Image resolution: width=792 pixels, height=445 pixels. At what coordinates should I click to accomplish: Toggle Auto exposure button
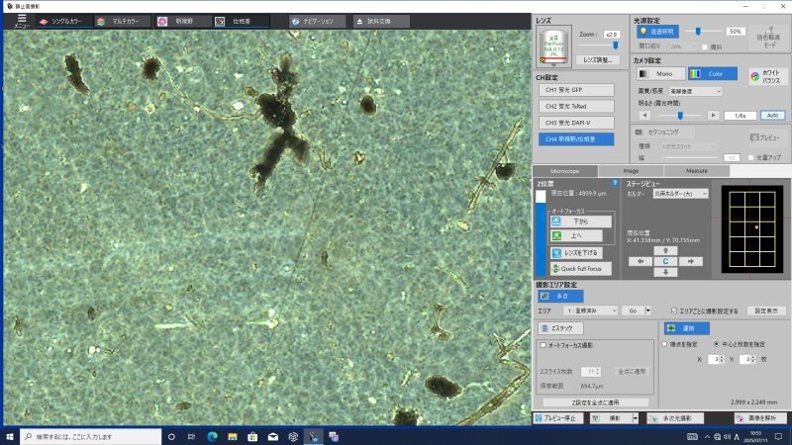pos(772,116)
